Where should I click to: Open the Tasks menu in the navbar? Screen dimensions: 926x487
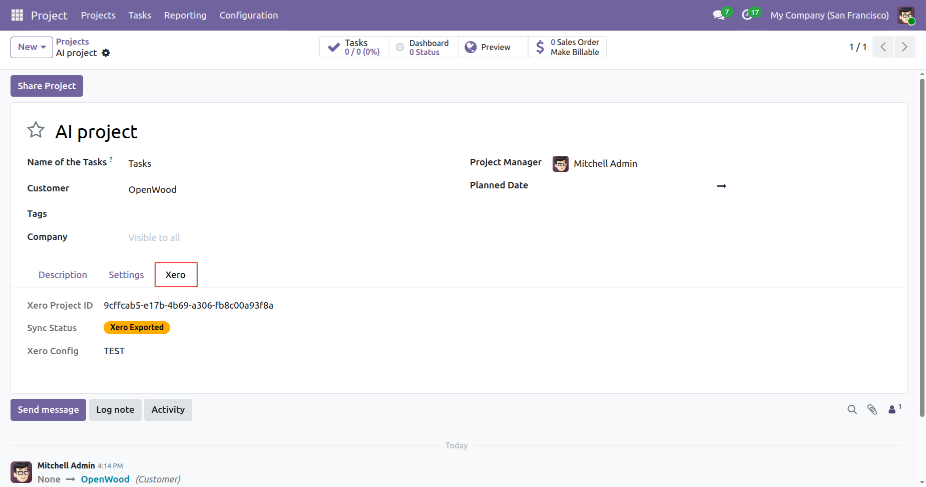(140, 15)
